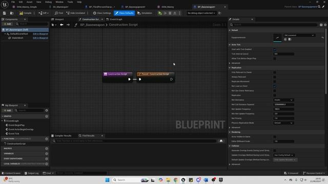Image resolution: width=328 pixels, height=184 pixels.
Task: Select Event BeginPlay in the graph list
Action: [x=16, y=125]
